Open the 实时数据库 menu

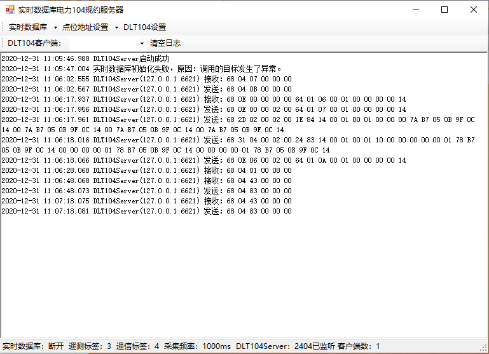[28, 27]
